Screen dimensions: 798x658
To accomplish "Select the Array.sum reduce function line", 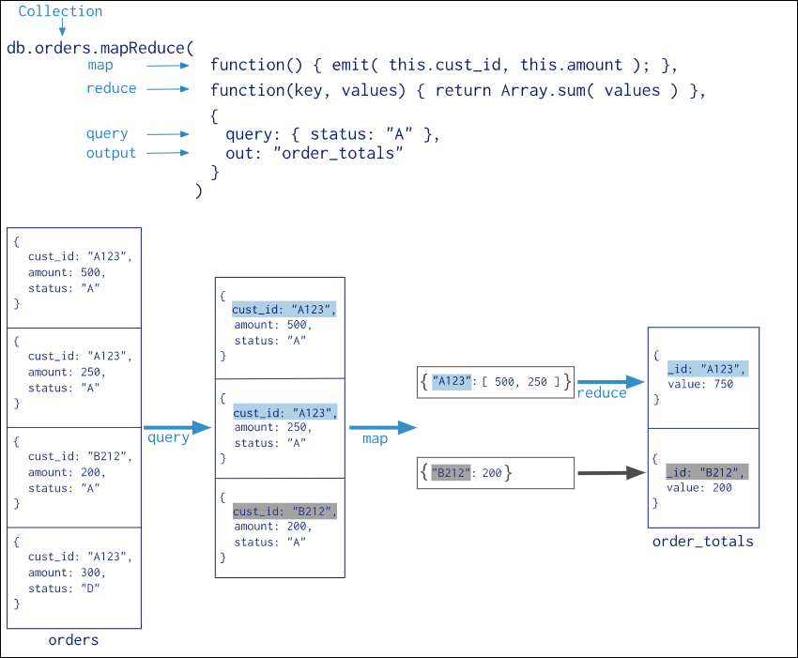I will tap(458, 91).
